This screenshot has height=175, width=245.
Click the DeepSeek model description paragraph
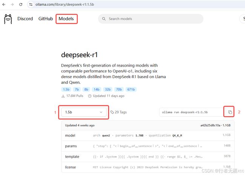click(x=113, y=74)
